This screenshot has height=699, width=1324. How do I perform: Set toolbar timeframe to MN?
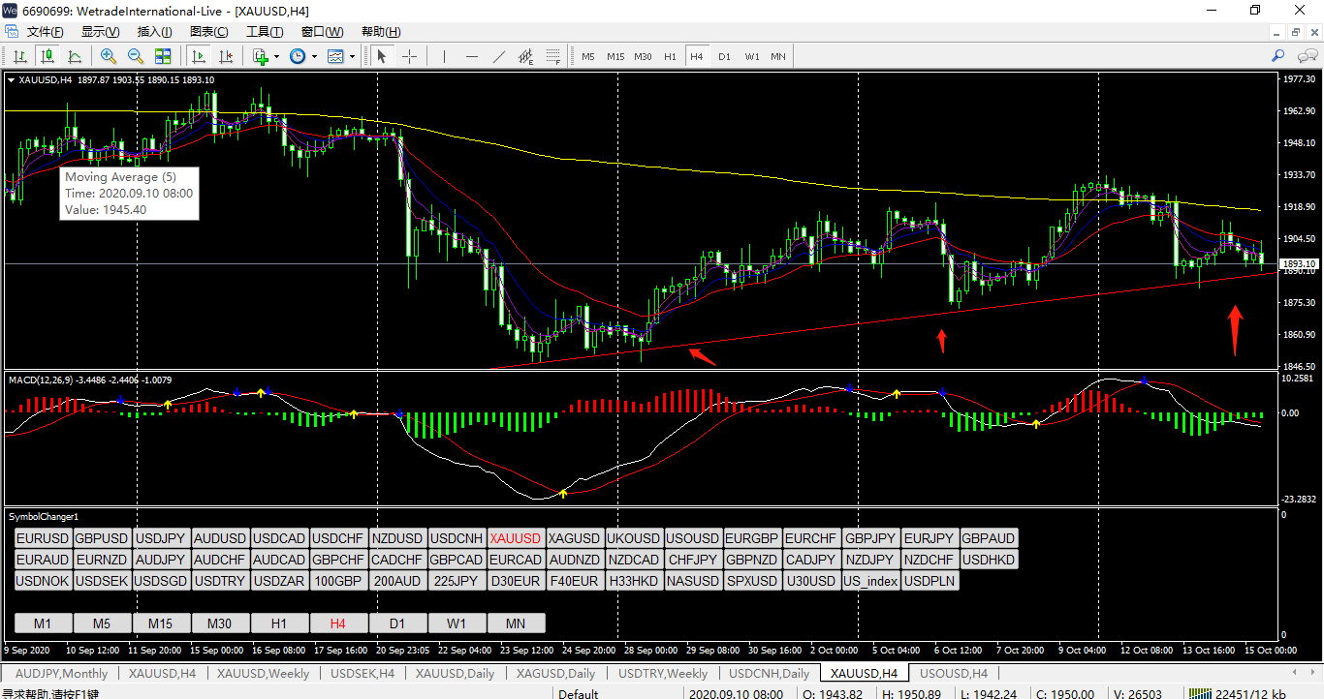pyautogui.click(x=777, y=56)
